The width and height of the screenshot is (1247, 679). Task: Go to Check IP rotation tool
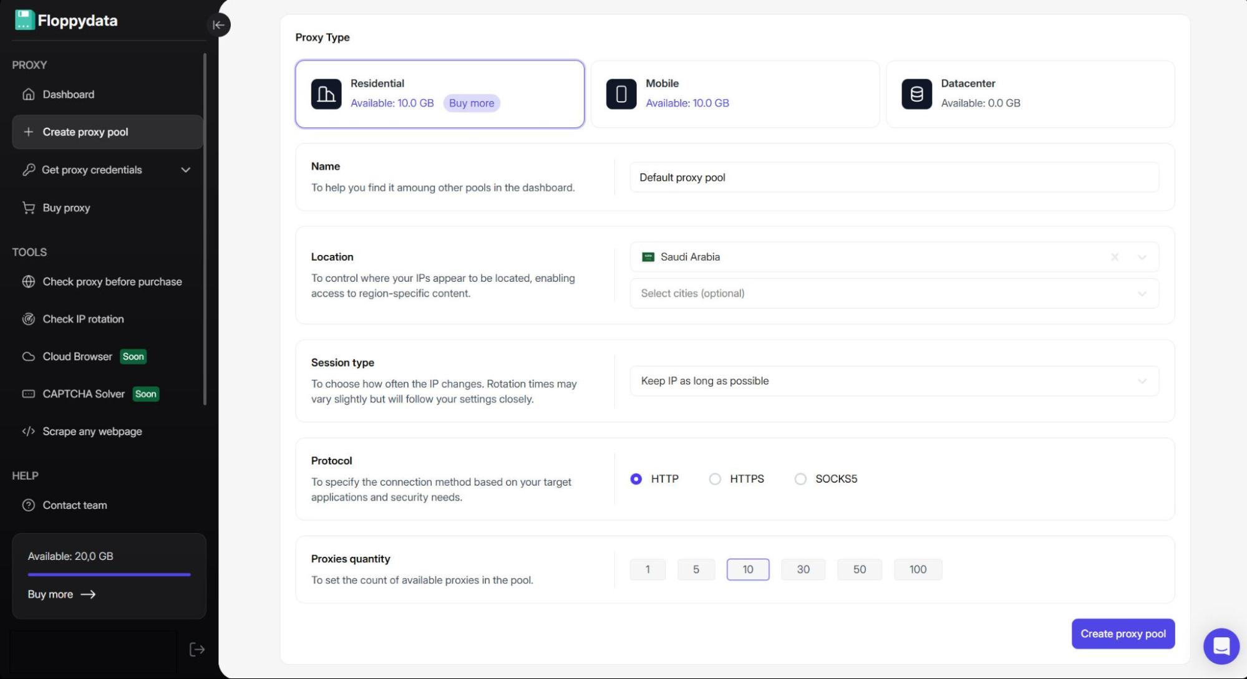click(83, 319)
